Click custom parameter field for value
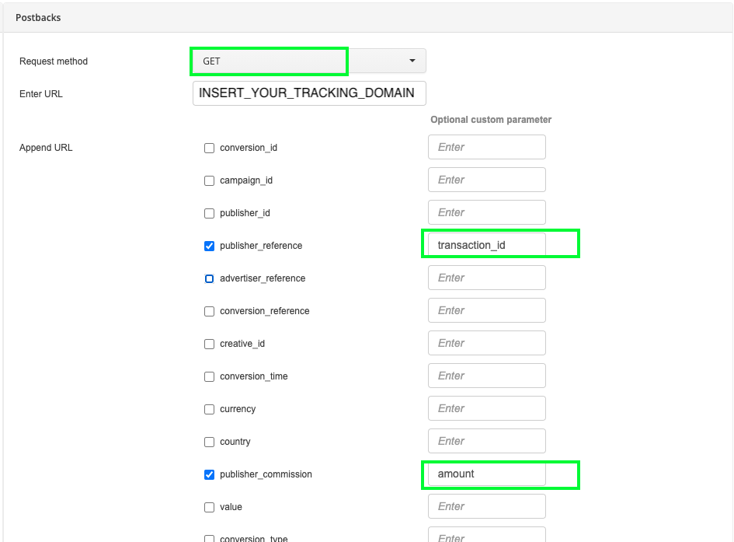The image size is (734, 542). [487, 506]
